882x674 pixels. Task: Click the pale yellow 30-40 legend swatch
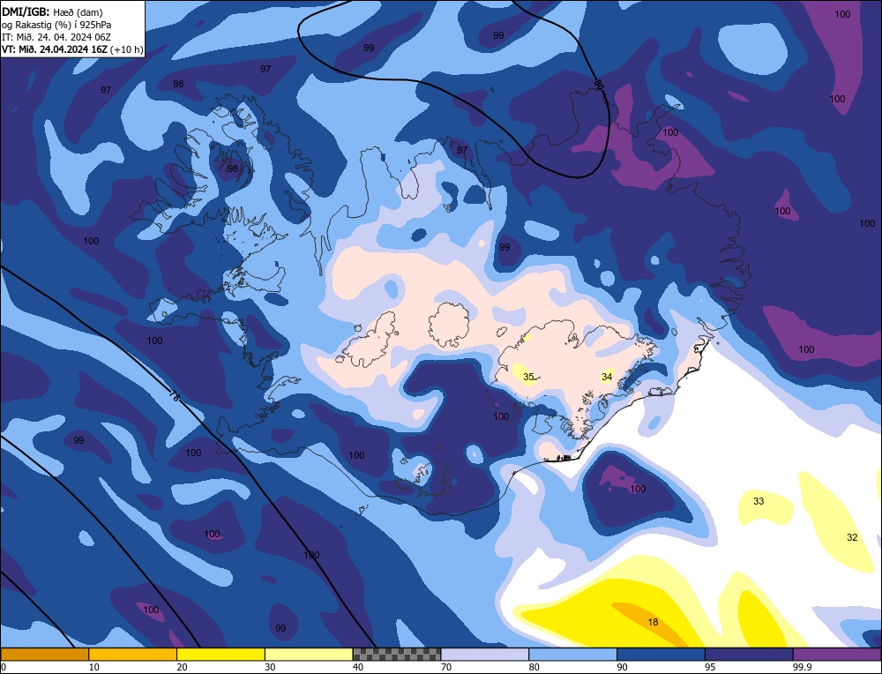(309, 655)
